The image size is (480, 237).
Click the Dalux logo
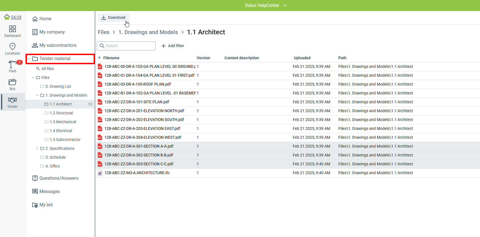pos(13,17)
